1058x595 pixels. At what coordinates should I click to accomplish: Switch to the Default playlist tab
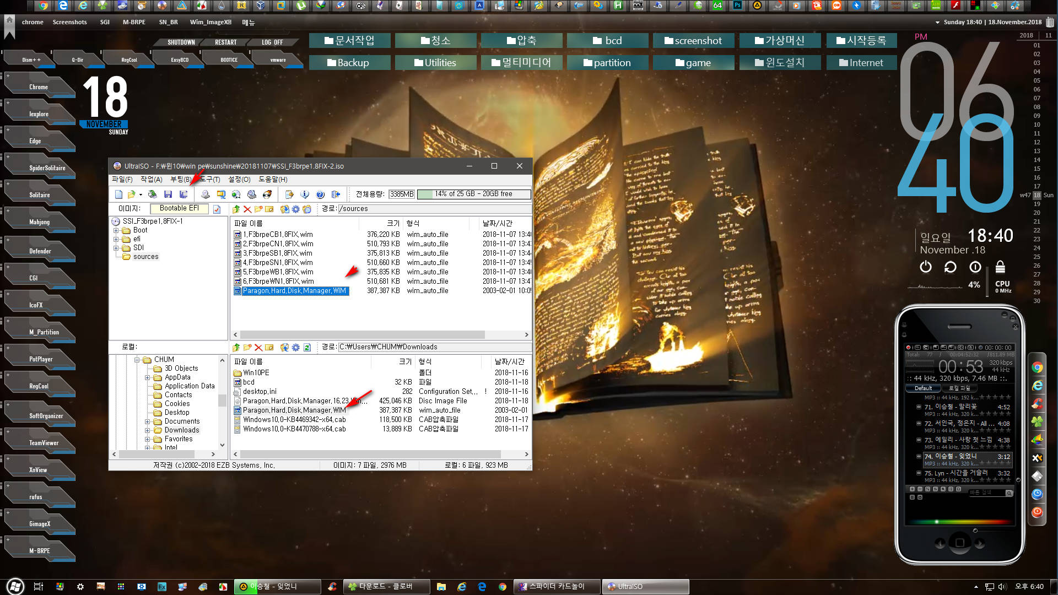click(x=923, y=388)
